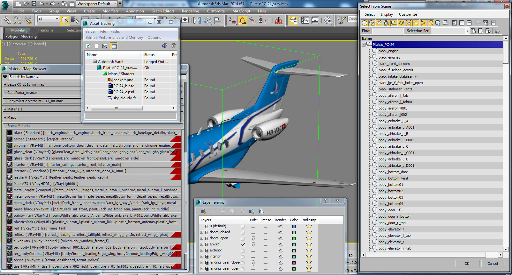Toggle Display Shapes filter in Select From Scene
This screenshot has height=275, width=512.
(x=372, y=23)
